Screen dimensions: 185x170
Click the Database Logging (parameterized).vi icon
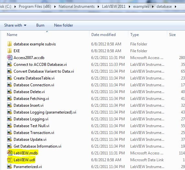tap(9, 112)
